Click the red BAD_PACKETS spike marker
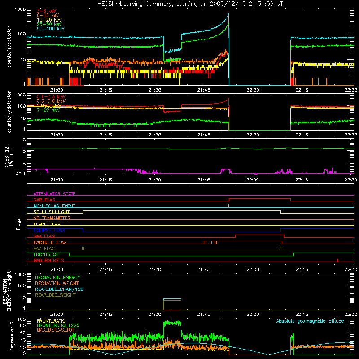This screenshot has width=359, height=359. pyautogui.click(x=338, y=260)
